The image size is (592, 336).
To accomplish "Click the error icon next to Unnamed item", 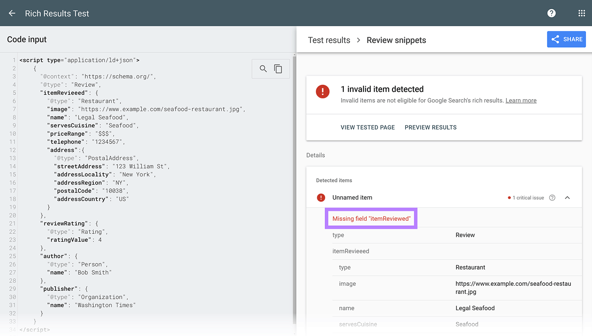I will pos(321,197).
